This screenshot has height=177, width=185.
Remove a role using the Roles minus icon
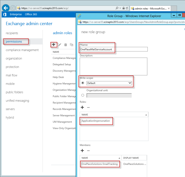[x=88, y=107]
